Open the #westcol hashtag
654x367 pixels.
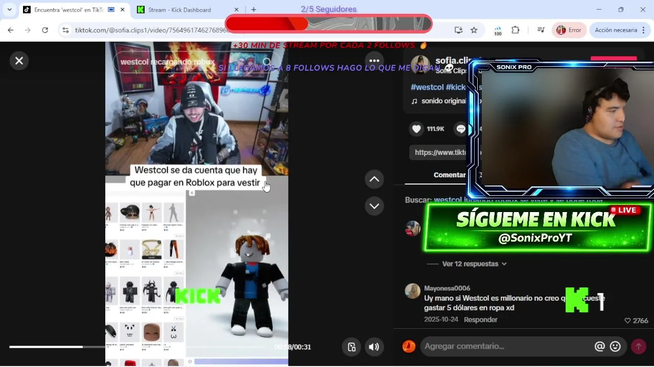(427, 87)
